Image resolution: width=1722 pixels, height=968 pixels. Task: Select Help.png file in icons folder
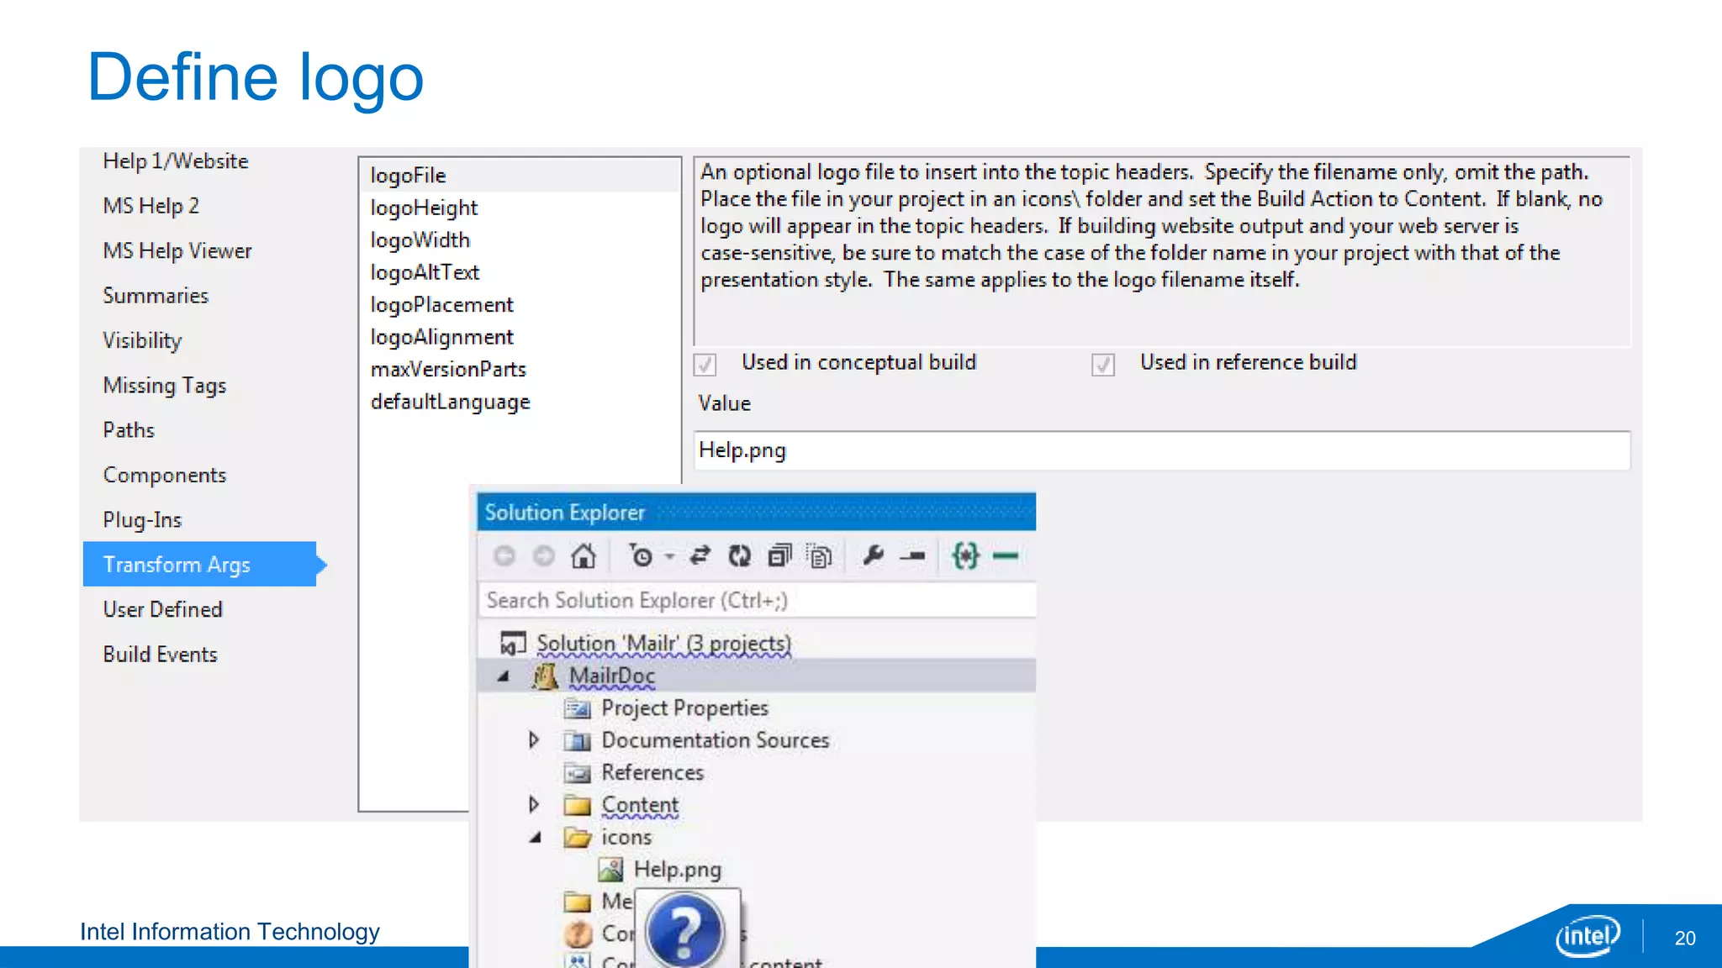(677, 870)
